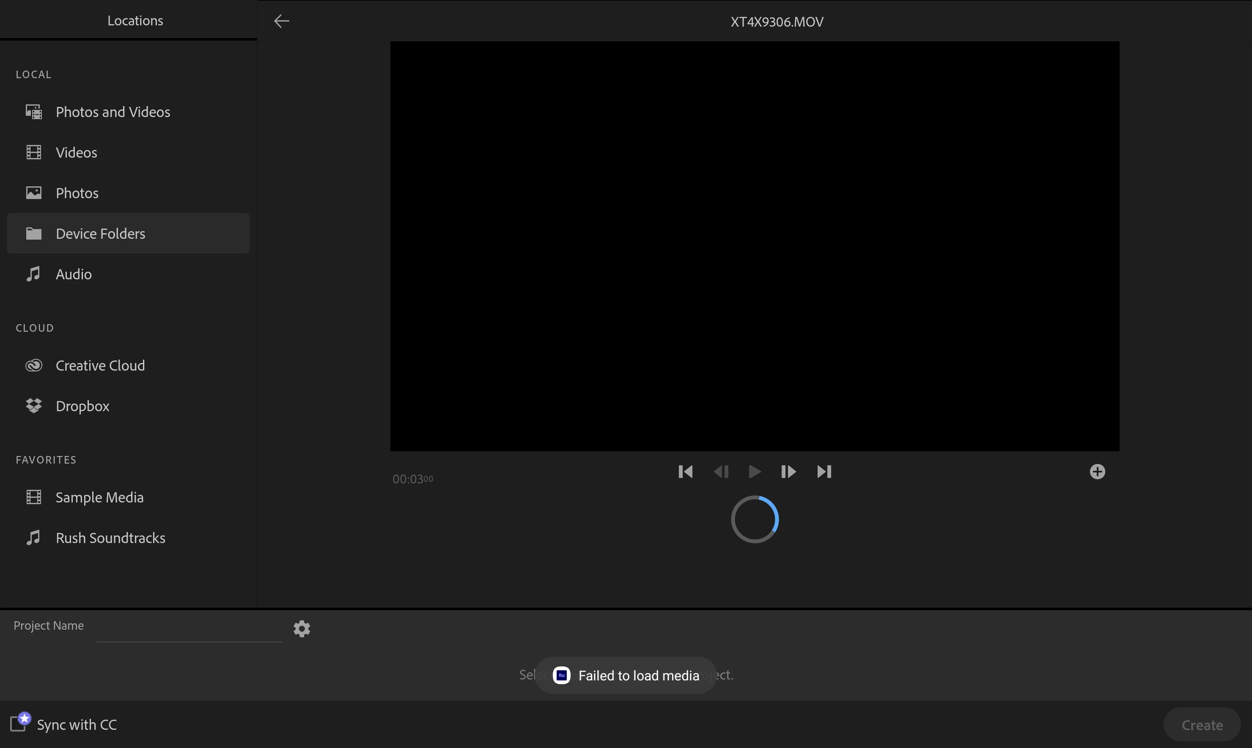Select Photos in Local section

point(77,193)
